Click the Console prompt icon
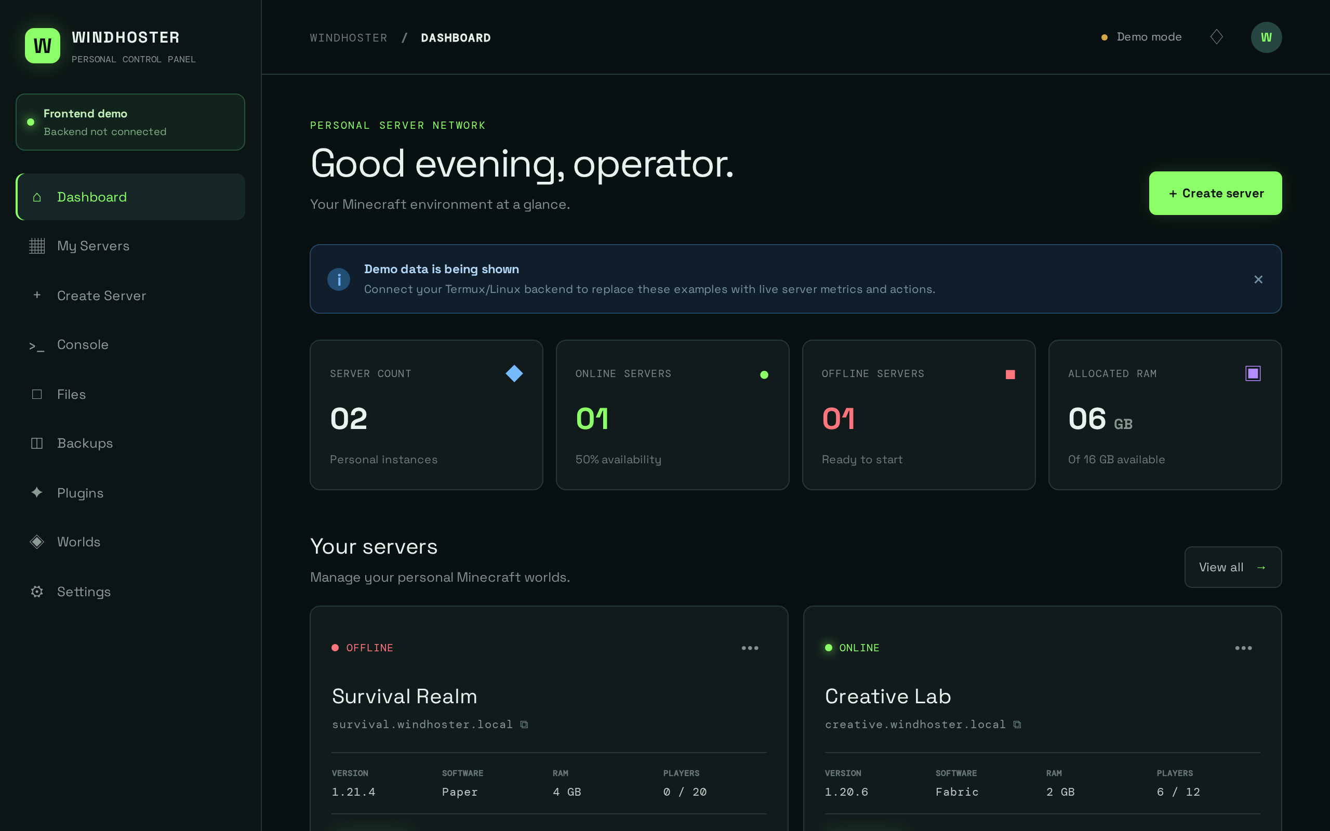The width and height of the screenshot is (1330, 831). click(37, 346)
